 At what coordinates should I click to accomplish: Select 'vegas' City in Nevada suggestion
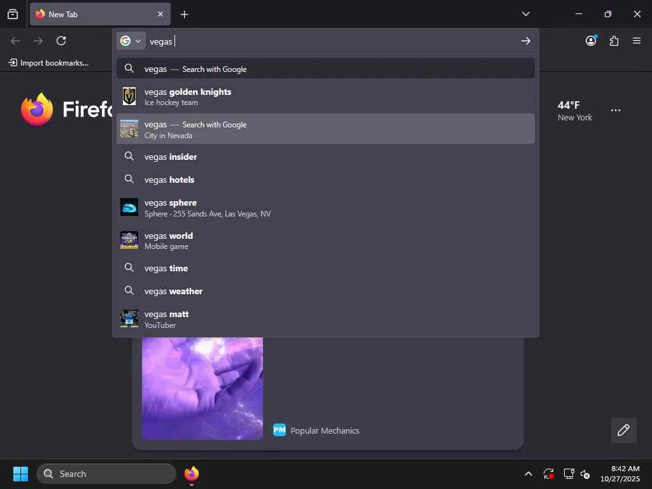click(325, 129)
